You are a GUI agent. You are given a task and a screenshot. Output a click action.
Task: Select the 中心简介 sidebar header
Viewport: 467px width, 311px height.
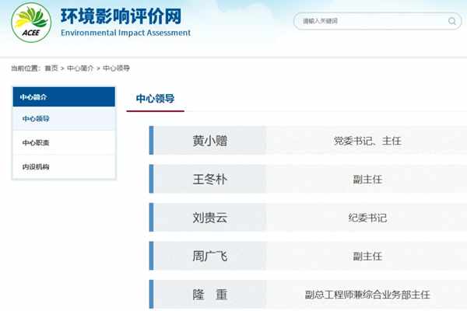[x=64, y=97]
